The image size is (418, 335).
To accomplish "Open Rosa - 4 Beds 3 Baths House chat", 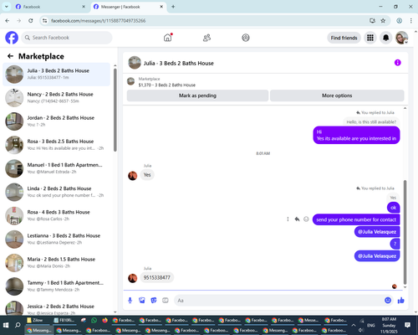I will tap(56, 215).
